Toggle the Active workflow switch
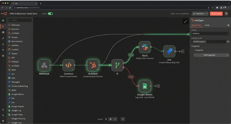This screenshot has height=124, width=231. (x=50, y=14)
